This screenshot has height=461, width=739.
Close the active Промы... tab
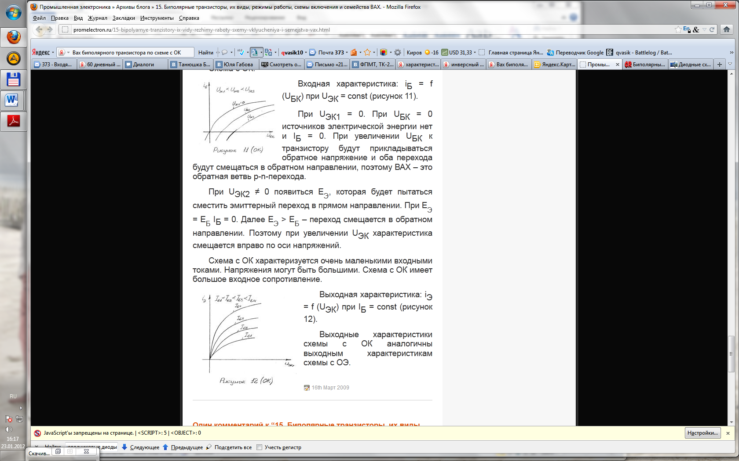click(617, 65)
